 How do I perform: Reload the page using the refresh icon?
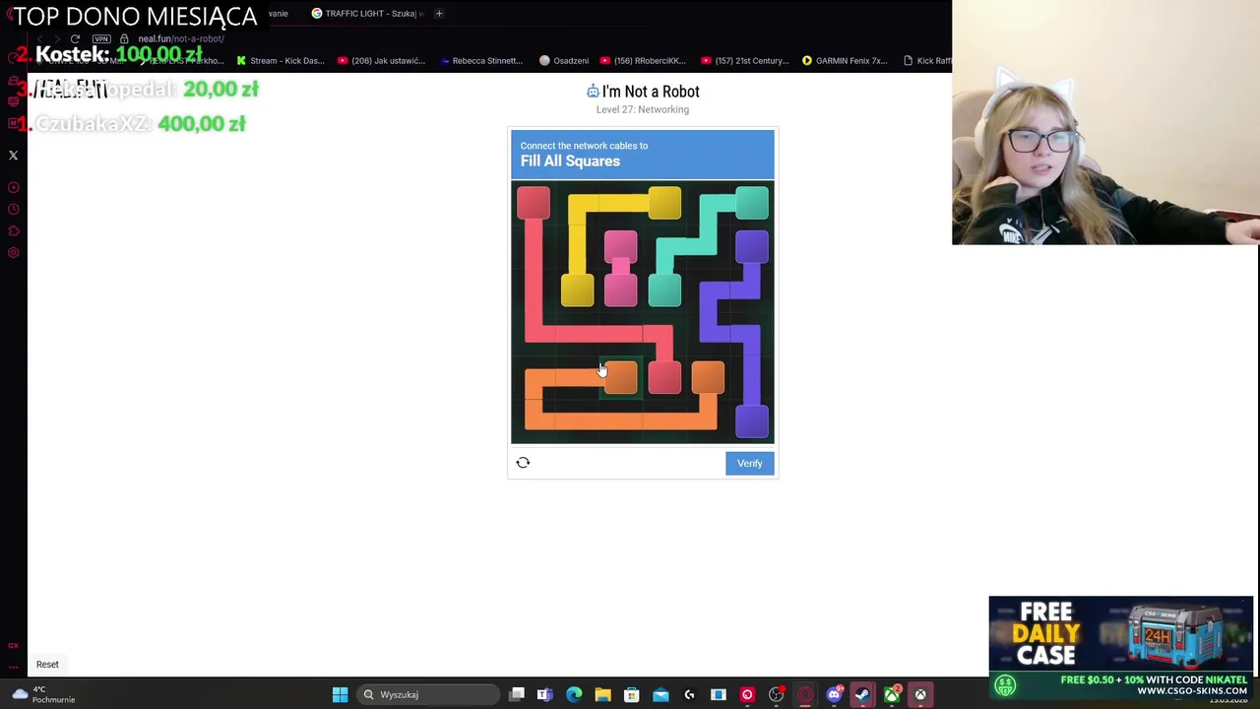click(75, 38)
